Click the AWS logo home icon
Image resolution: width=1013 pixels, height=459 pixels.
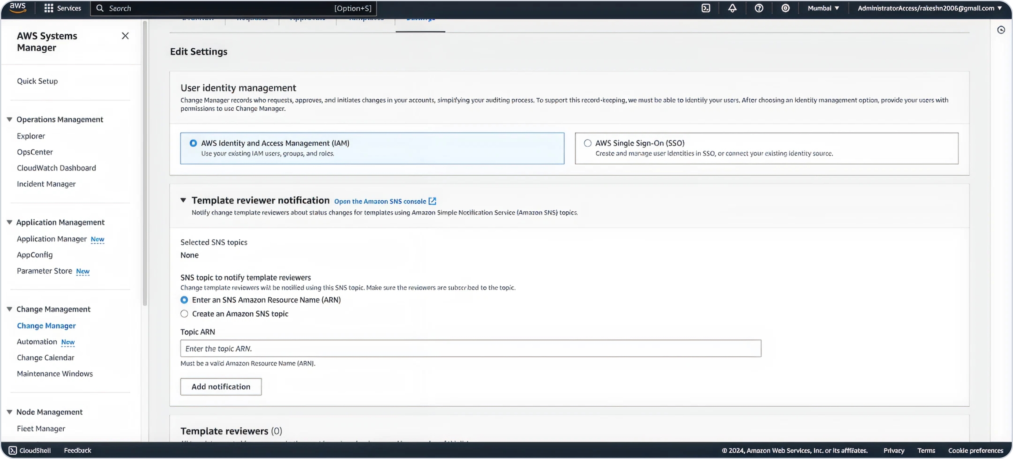[x=18, y=8]
